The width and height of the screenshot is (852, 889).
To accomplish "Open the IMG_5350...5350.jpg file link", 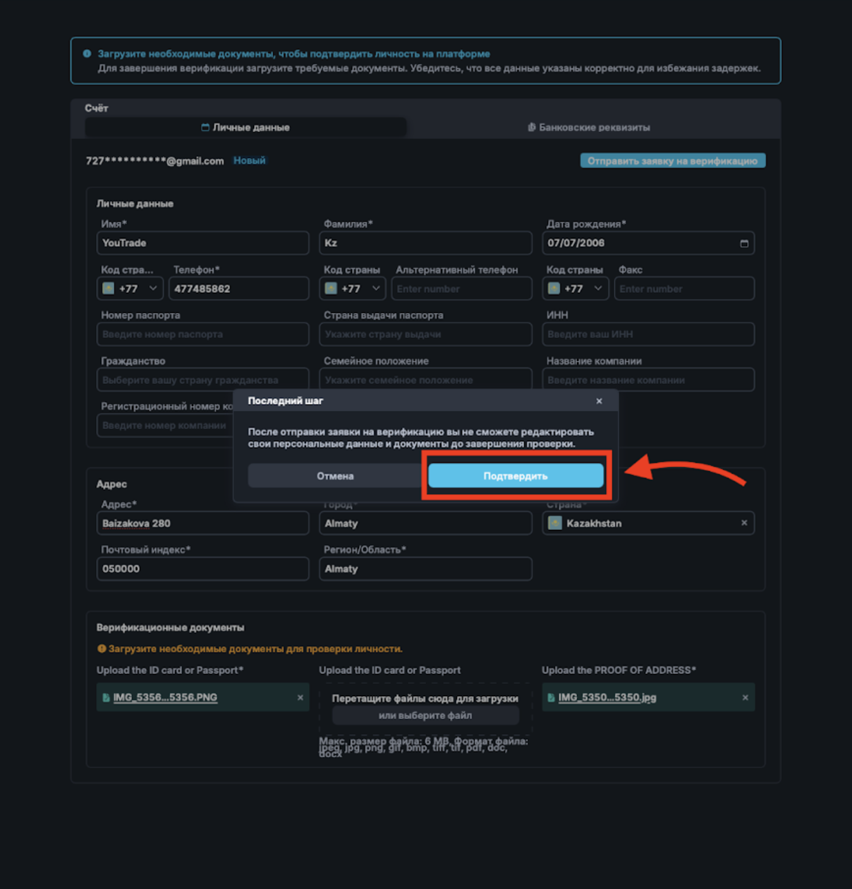I will point(607,697).
